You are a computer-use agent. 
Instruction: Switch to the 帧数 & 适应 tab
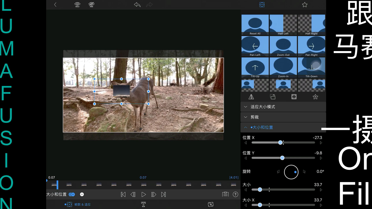click(x=78, y=204)
